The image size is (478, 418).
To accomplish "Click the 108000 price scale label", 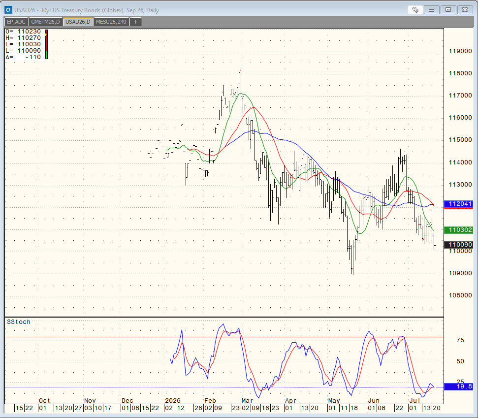I will pyautogui.click(x=460, y=295).
